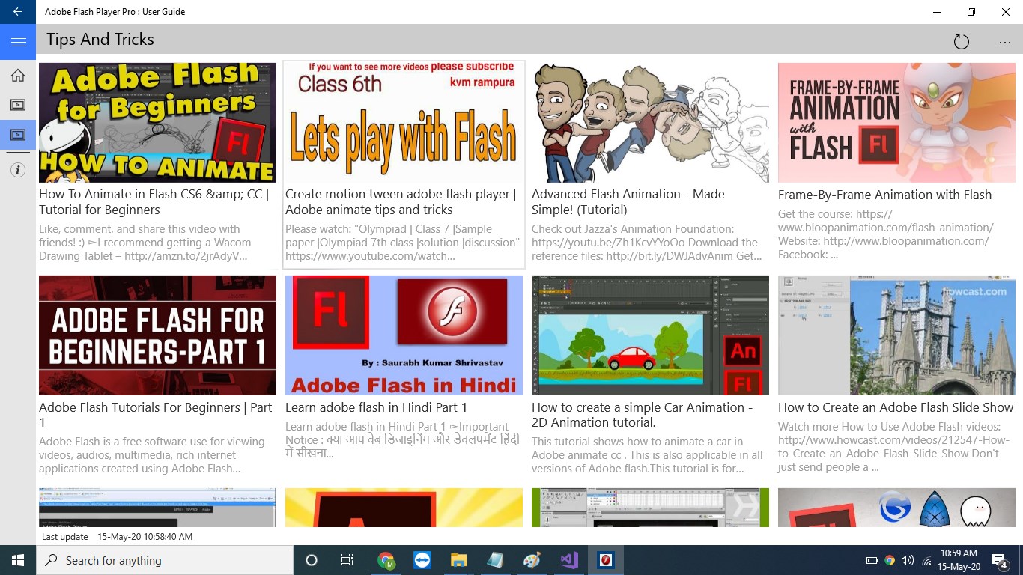
Task: Open the howcast cathedral slide show thumbnail
Action: coord(896,335)
